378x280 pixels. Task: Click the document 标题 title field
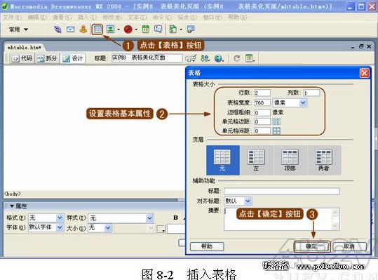pyautogui.click(x=147, y=58)
